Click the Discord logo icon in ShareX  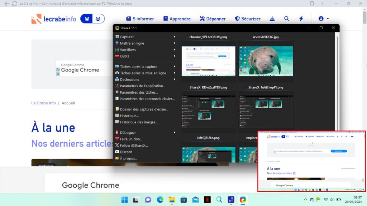117,152
